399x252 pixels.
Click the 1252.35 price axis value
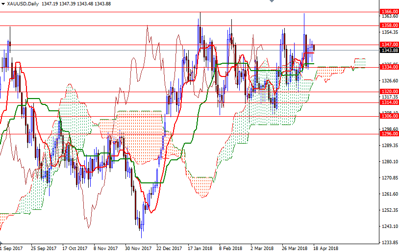pyautogui.click(x=390, y=210)
